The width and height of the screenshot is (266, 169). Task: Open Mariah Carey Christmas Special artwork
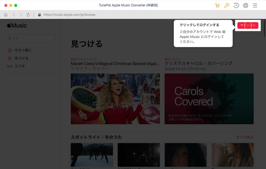pos(115,99)
